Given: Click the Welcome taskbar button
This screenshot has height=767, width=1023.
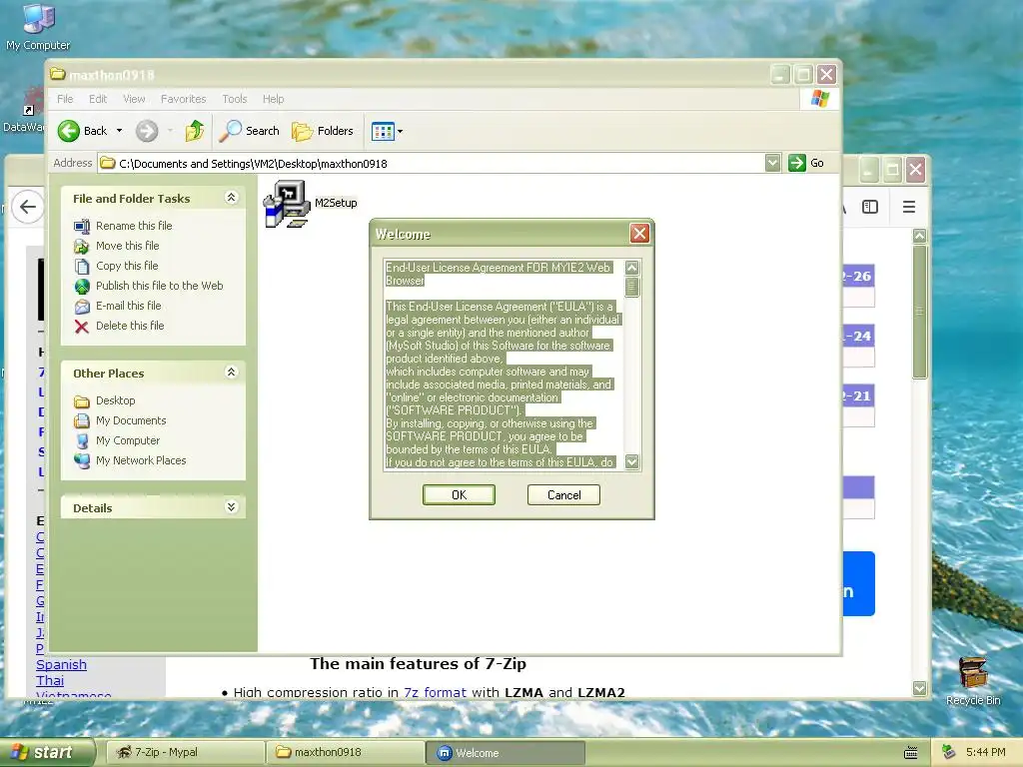Looking at the screenshot, I should pyautogui.click(x=506, y=753).
